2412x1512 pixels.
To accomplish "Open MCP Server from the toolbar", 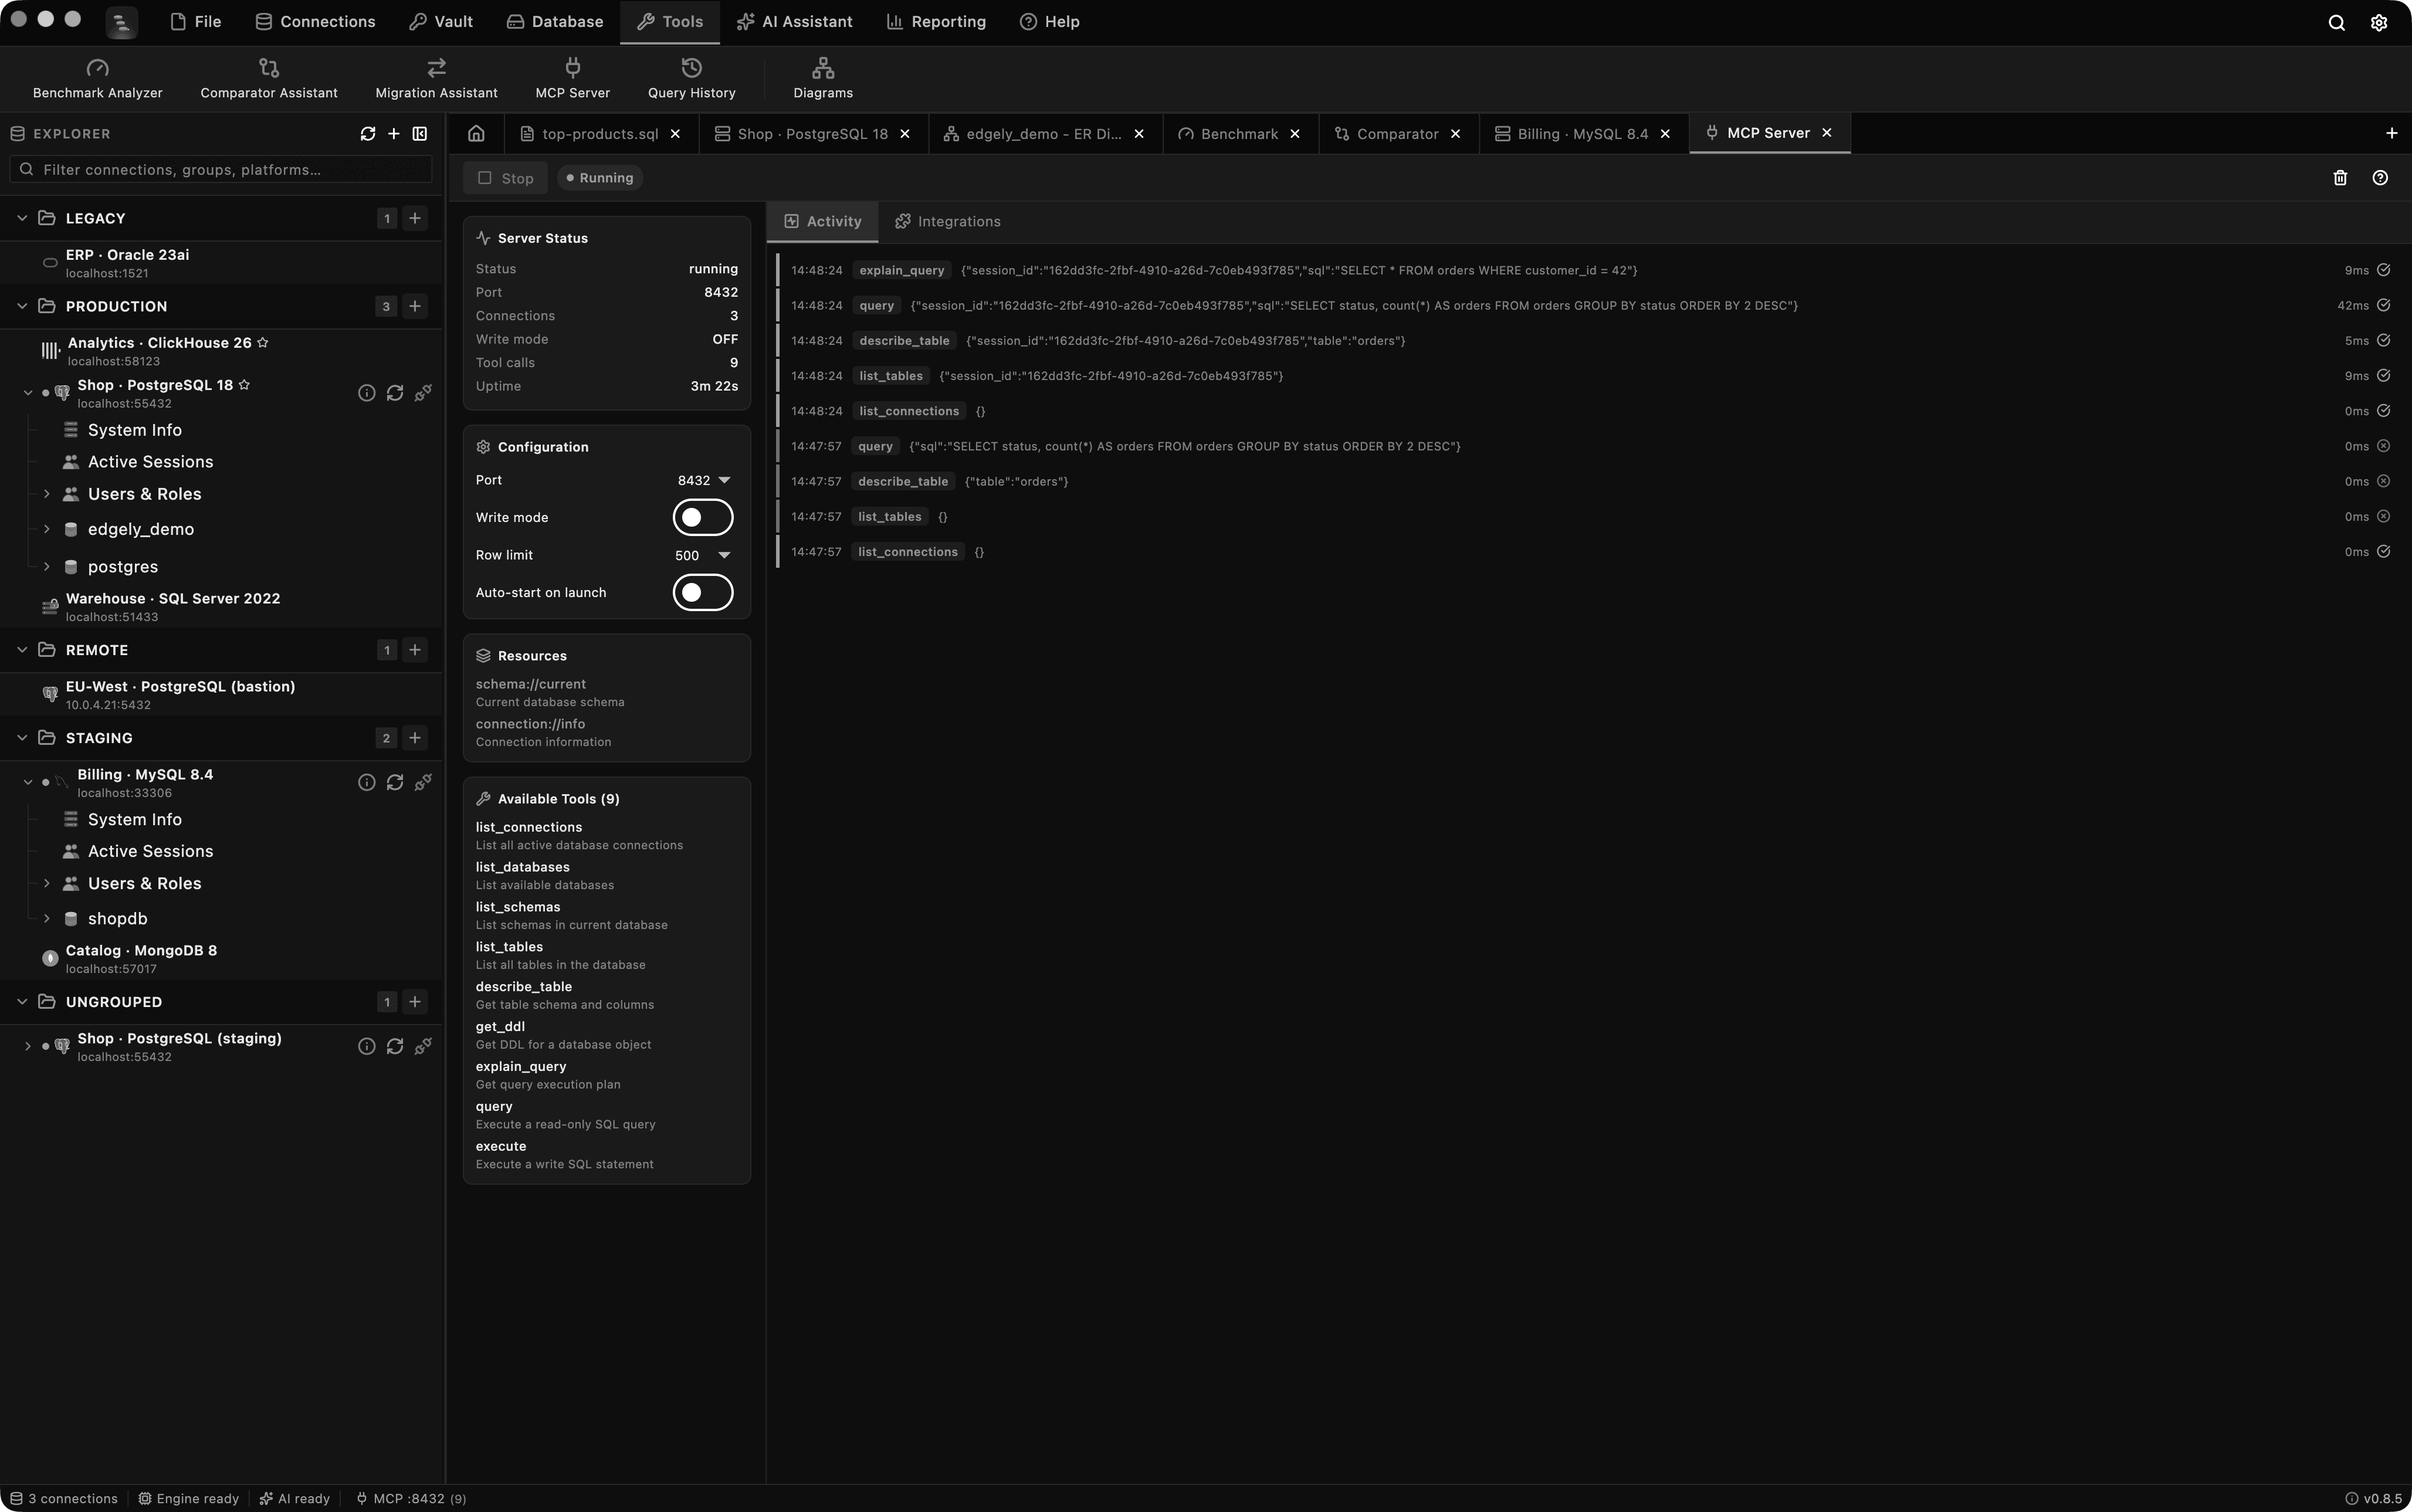I will tap(572, 79).
